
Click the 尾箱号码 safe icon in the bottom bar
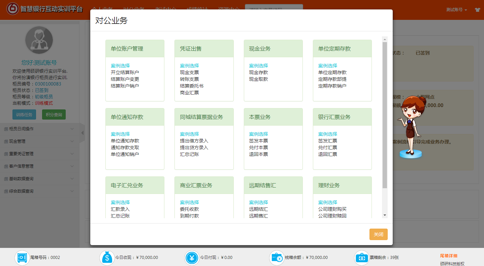(22, 258)
